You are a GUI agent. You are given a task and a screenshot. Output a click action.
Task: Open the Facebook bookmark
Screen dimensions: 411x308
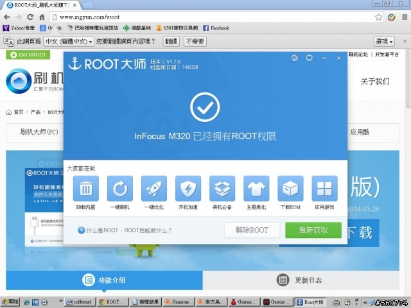point(216,28)
